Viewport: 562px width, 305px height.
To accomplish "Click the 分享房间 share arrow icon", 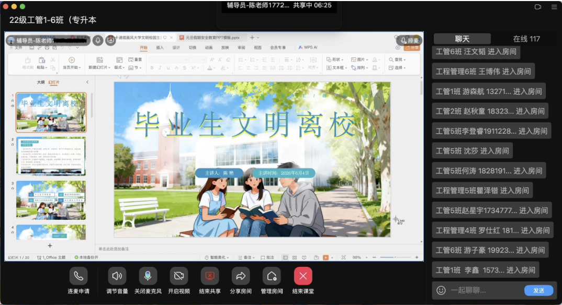I will 241,276.
